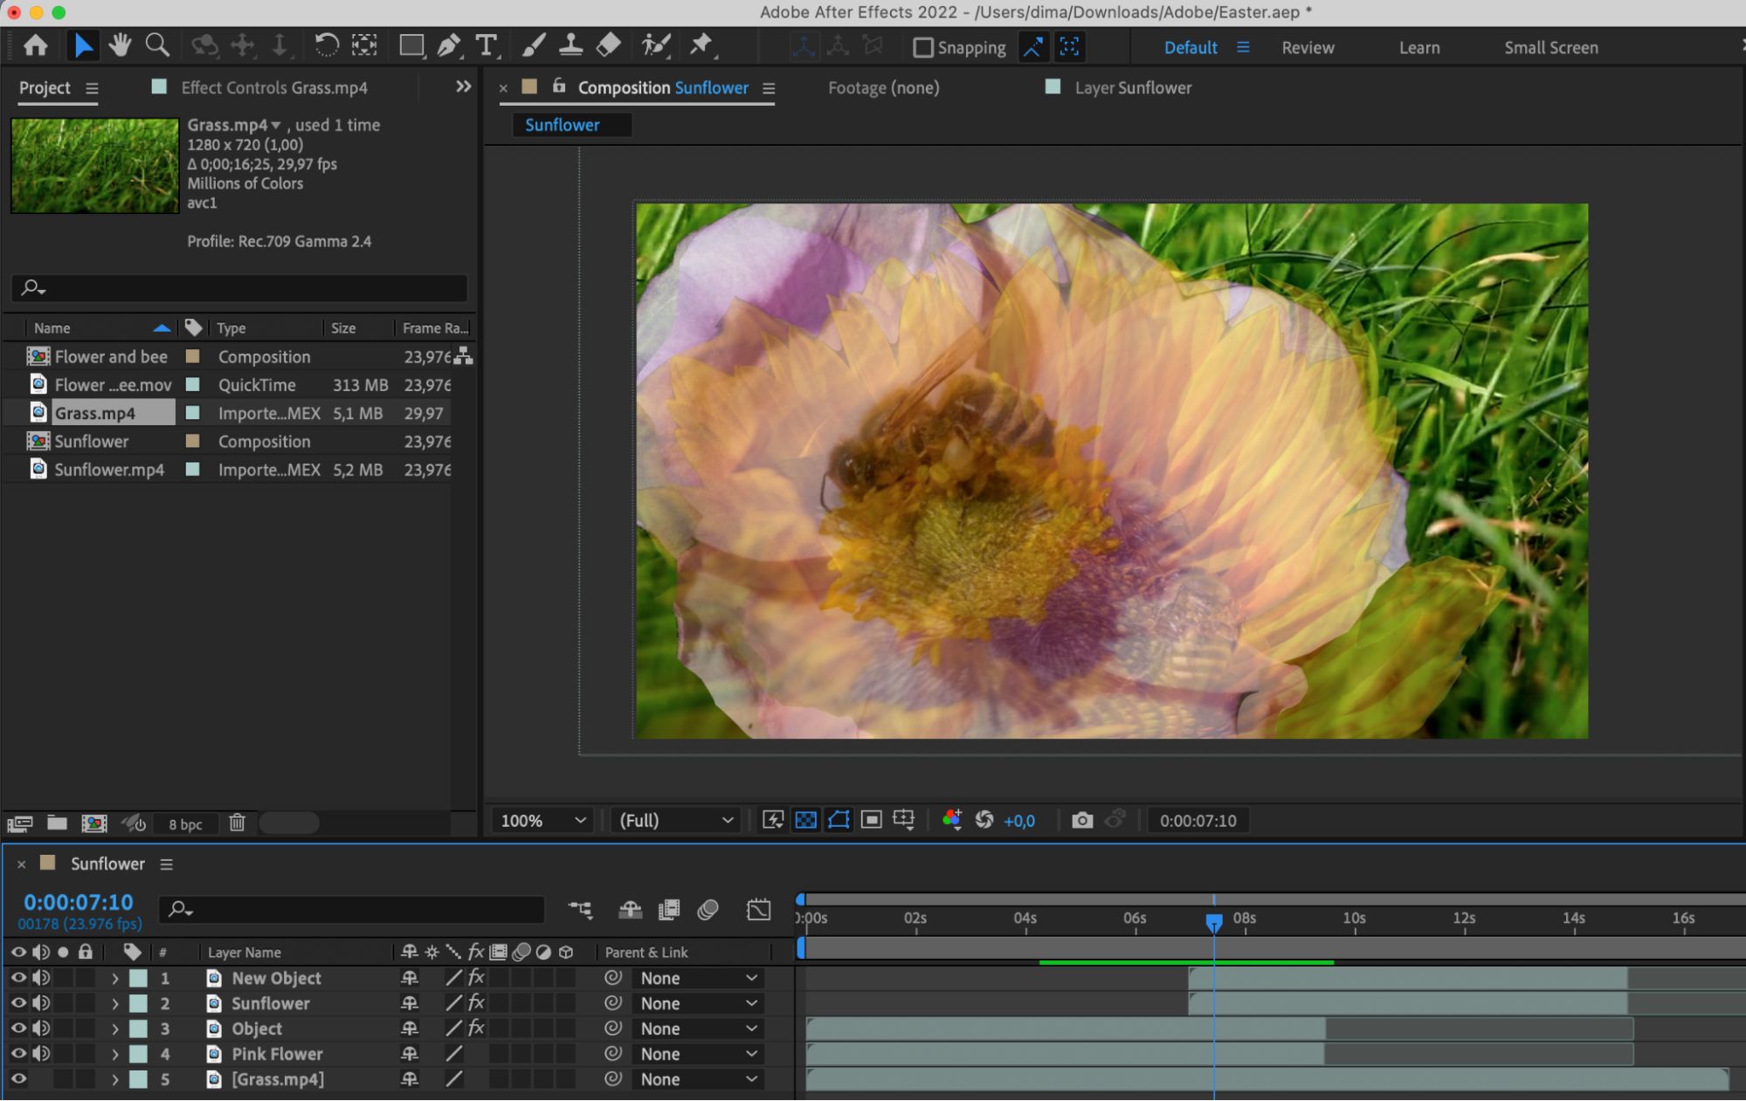Open the Composition Mini-Flowchart icon
The width and height of the screenshot is (1746, 1101).
pos(580,910)
